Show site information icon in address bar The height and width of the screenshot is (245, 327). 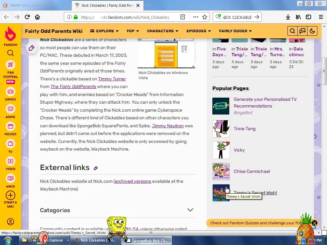[69, 17]
